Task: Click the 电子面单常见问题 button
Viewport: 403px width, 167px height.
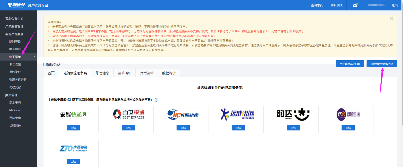Action: point(350,64)
